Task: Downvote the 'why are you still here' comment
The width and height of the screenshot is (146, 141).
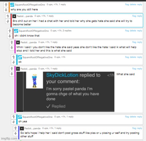Action: tap(6, 10)
